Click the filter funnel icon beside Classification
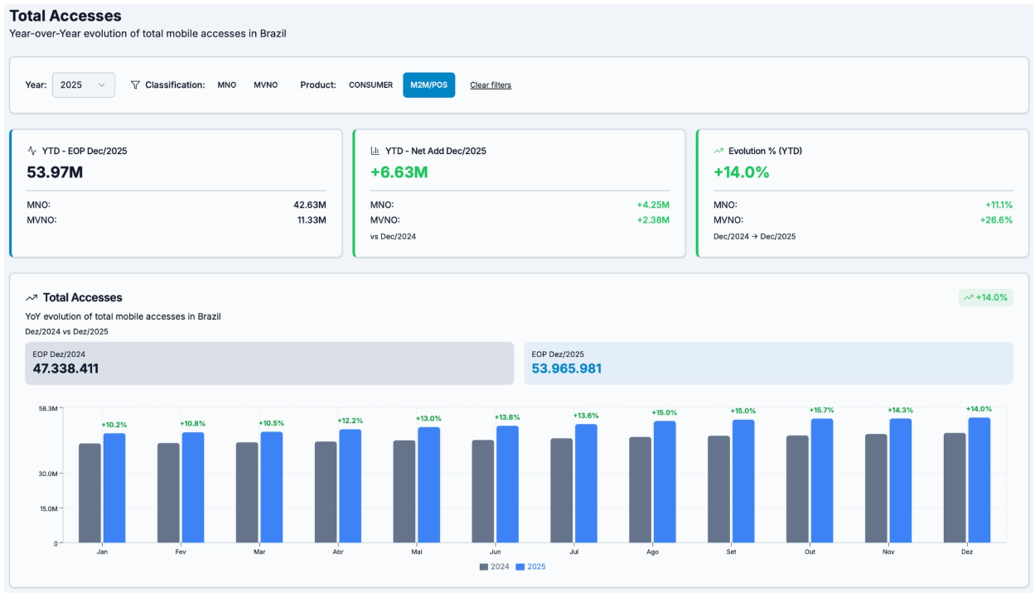1035x597 pixels. (133, 84)
